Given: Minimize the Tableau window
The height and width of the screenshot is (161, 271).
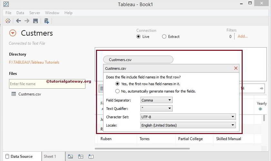Looking at the screenshot, I should (x=241, y=4).
